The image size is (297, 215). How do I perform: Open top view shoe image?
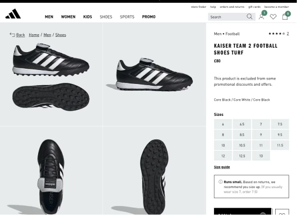(51, 171)
